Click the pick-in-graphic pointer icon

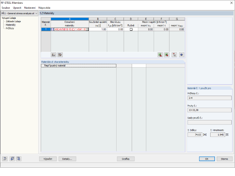tap(174, 55)
